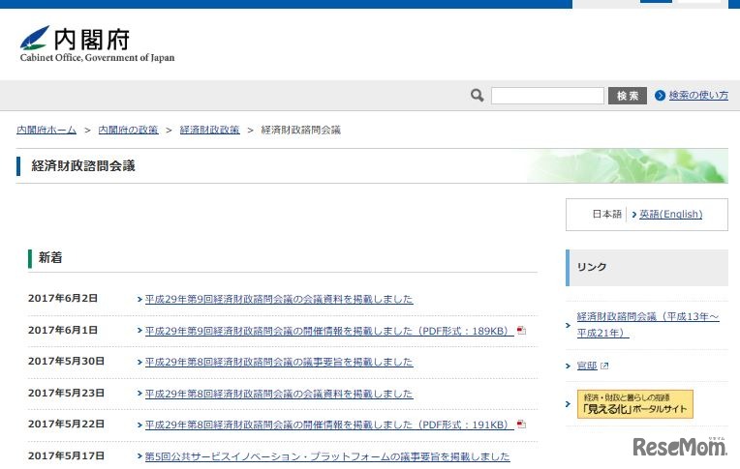Click the date 2017年5月17日

tap(66, 455)
